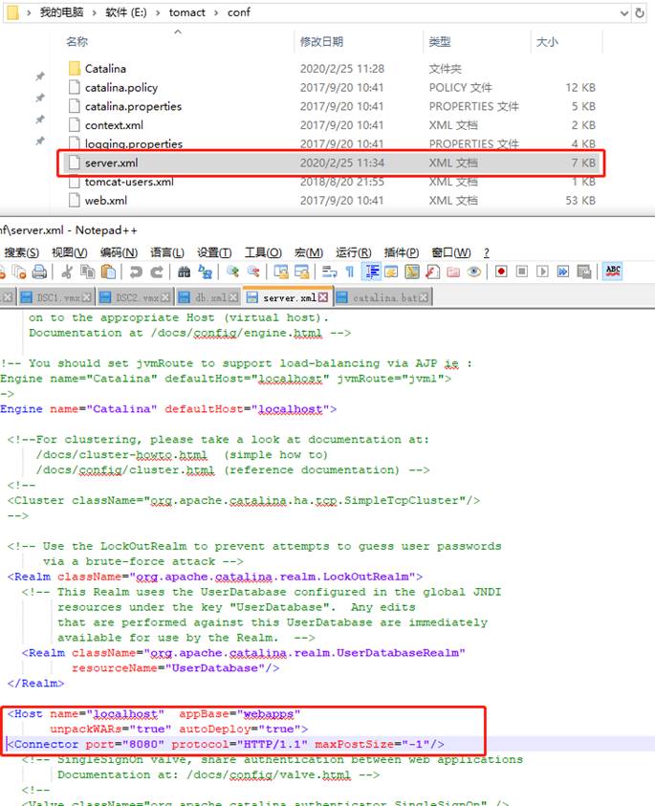Select catalina.policy file in Explorer

coord(121,87)
